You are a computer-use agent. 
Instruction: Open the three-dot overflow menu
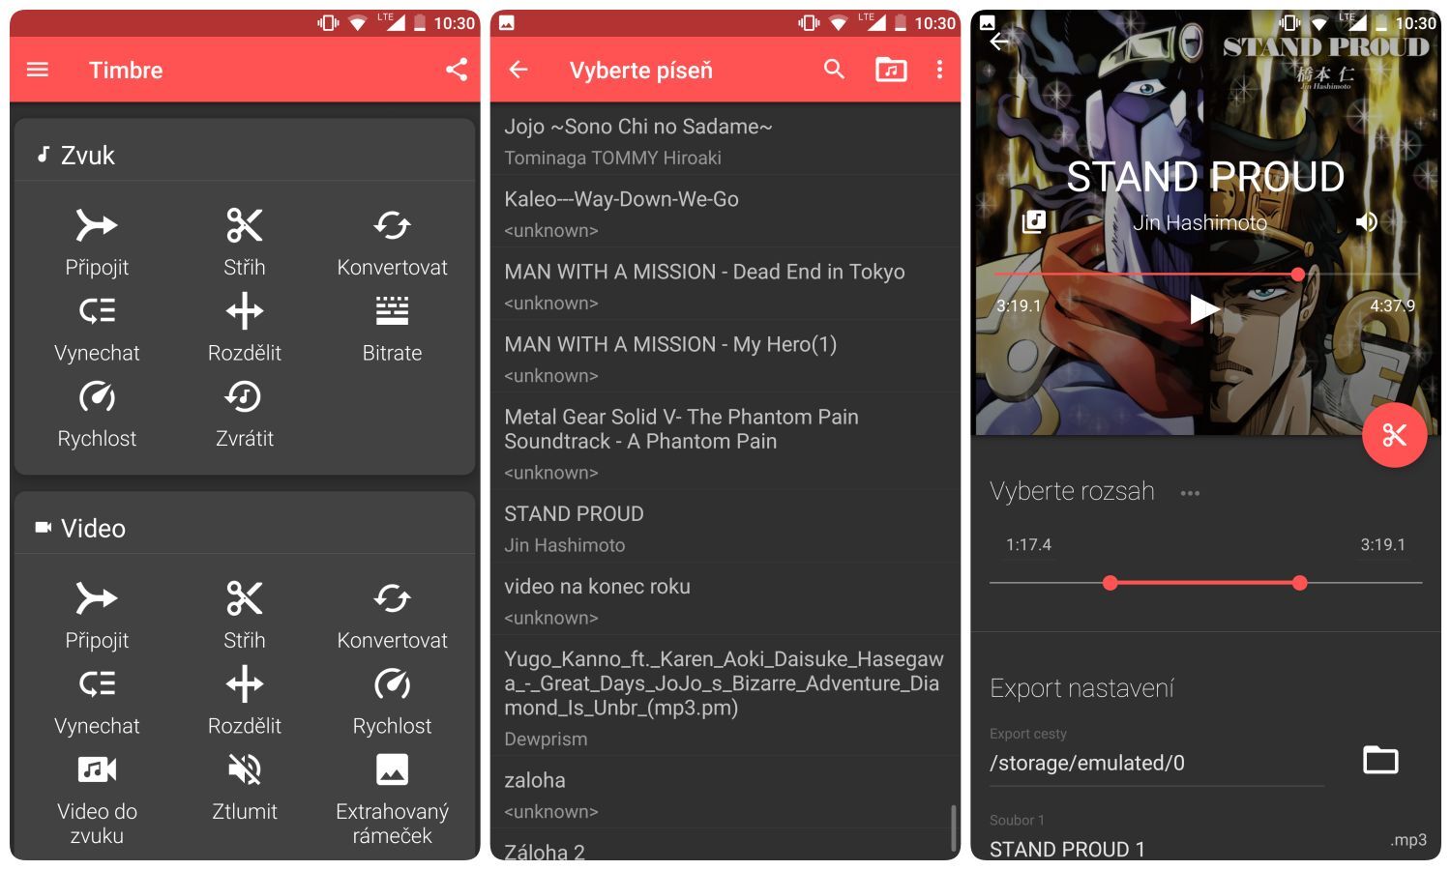coord(939,70)
